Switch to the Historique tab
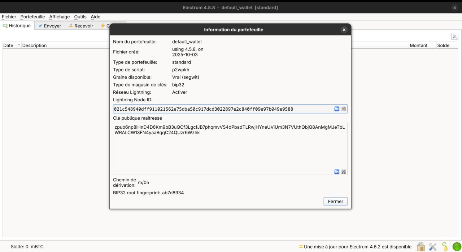This screenshot has width=462, height=252. (17, 26)
